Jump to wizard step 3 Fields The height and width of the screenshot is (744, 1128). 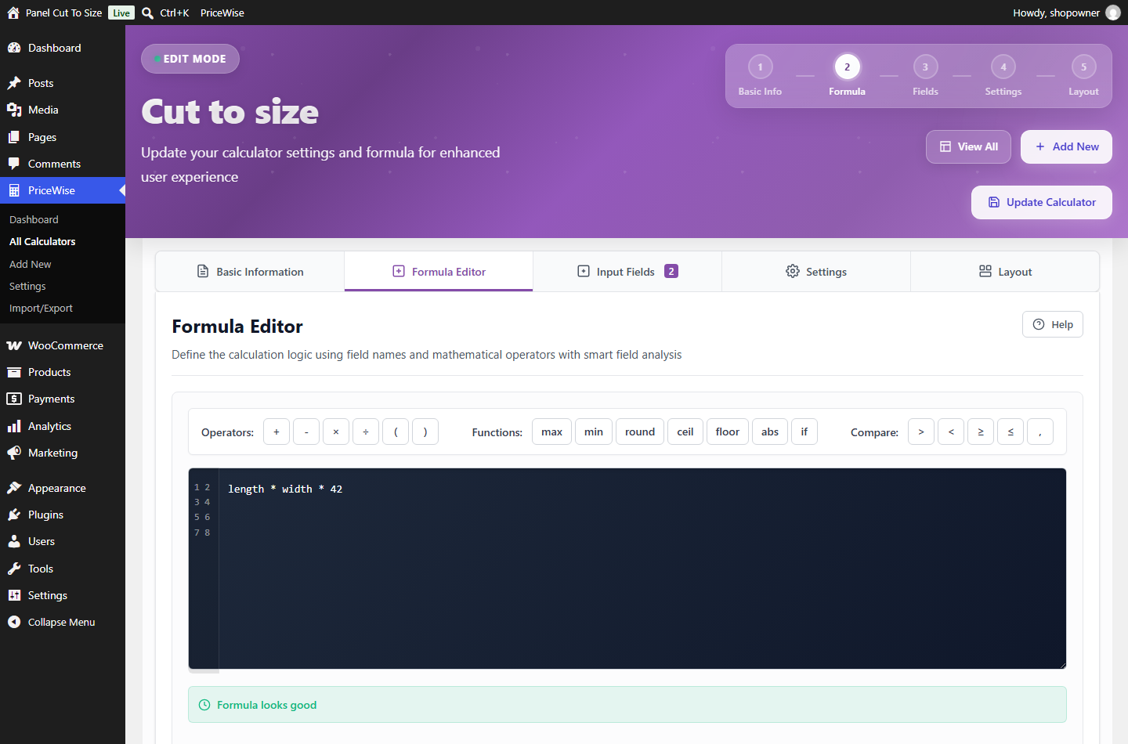click(925, 75)
